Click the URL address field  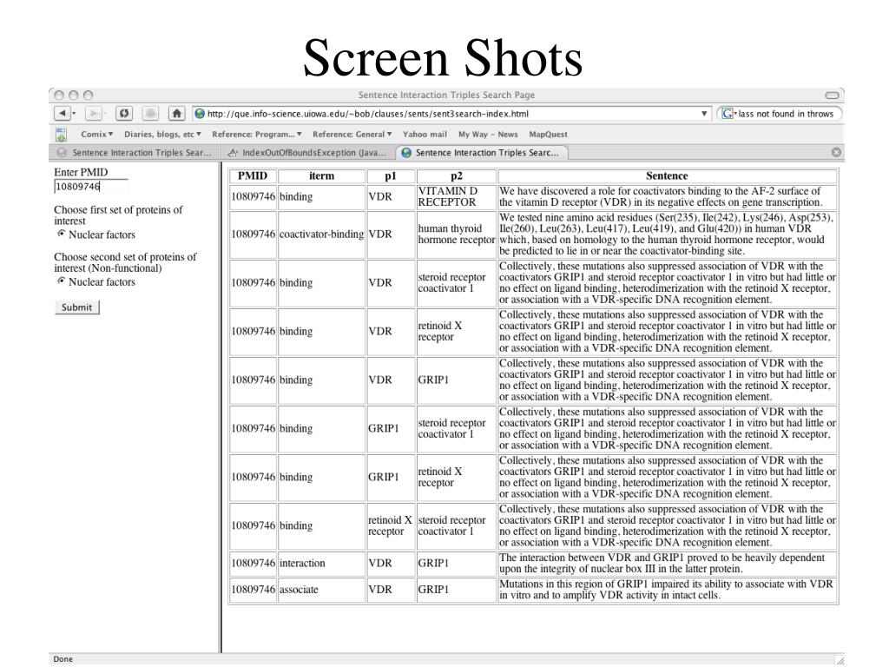coord(452,114)
